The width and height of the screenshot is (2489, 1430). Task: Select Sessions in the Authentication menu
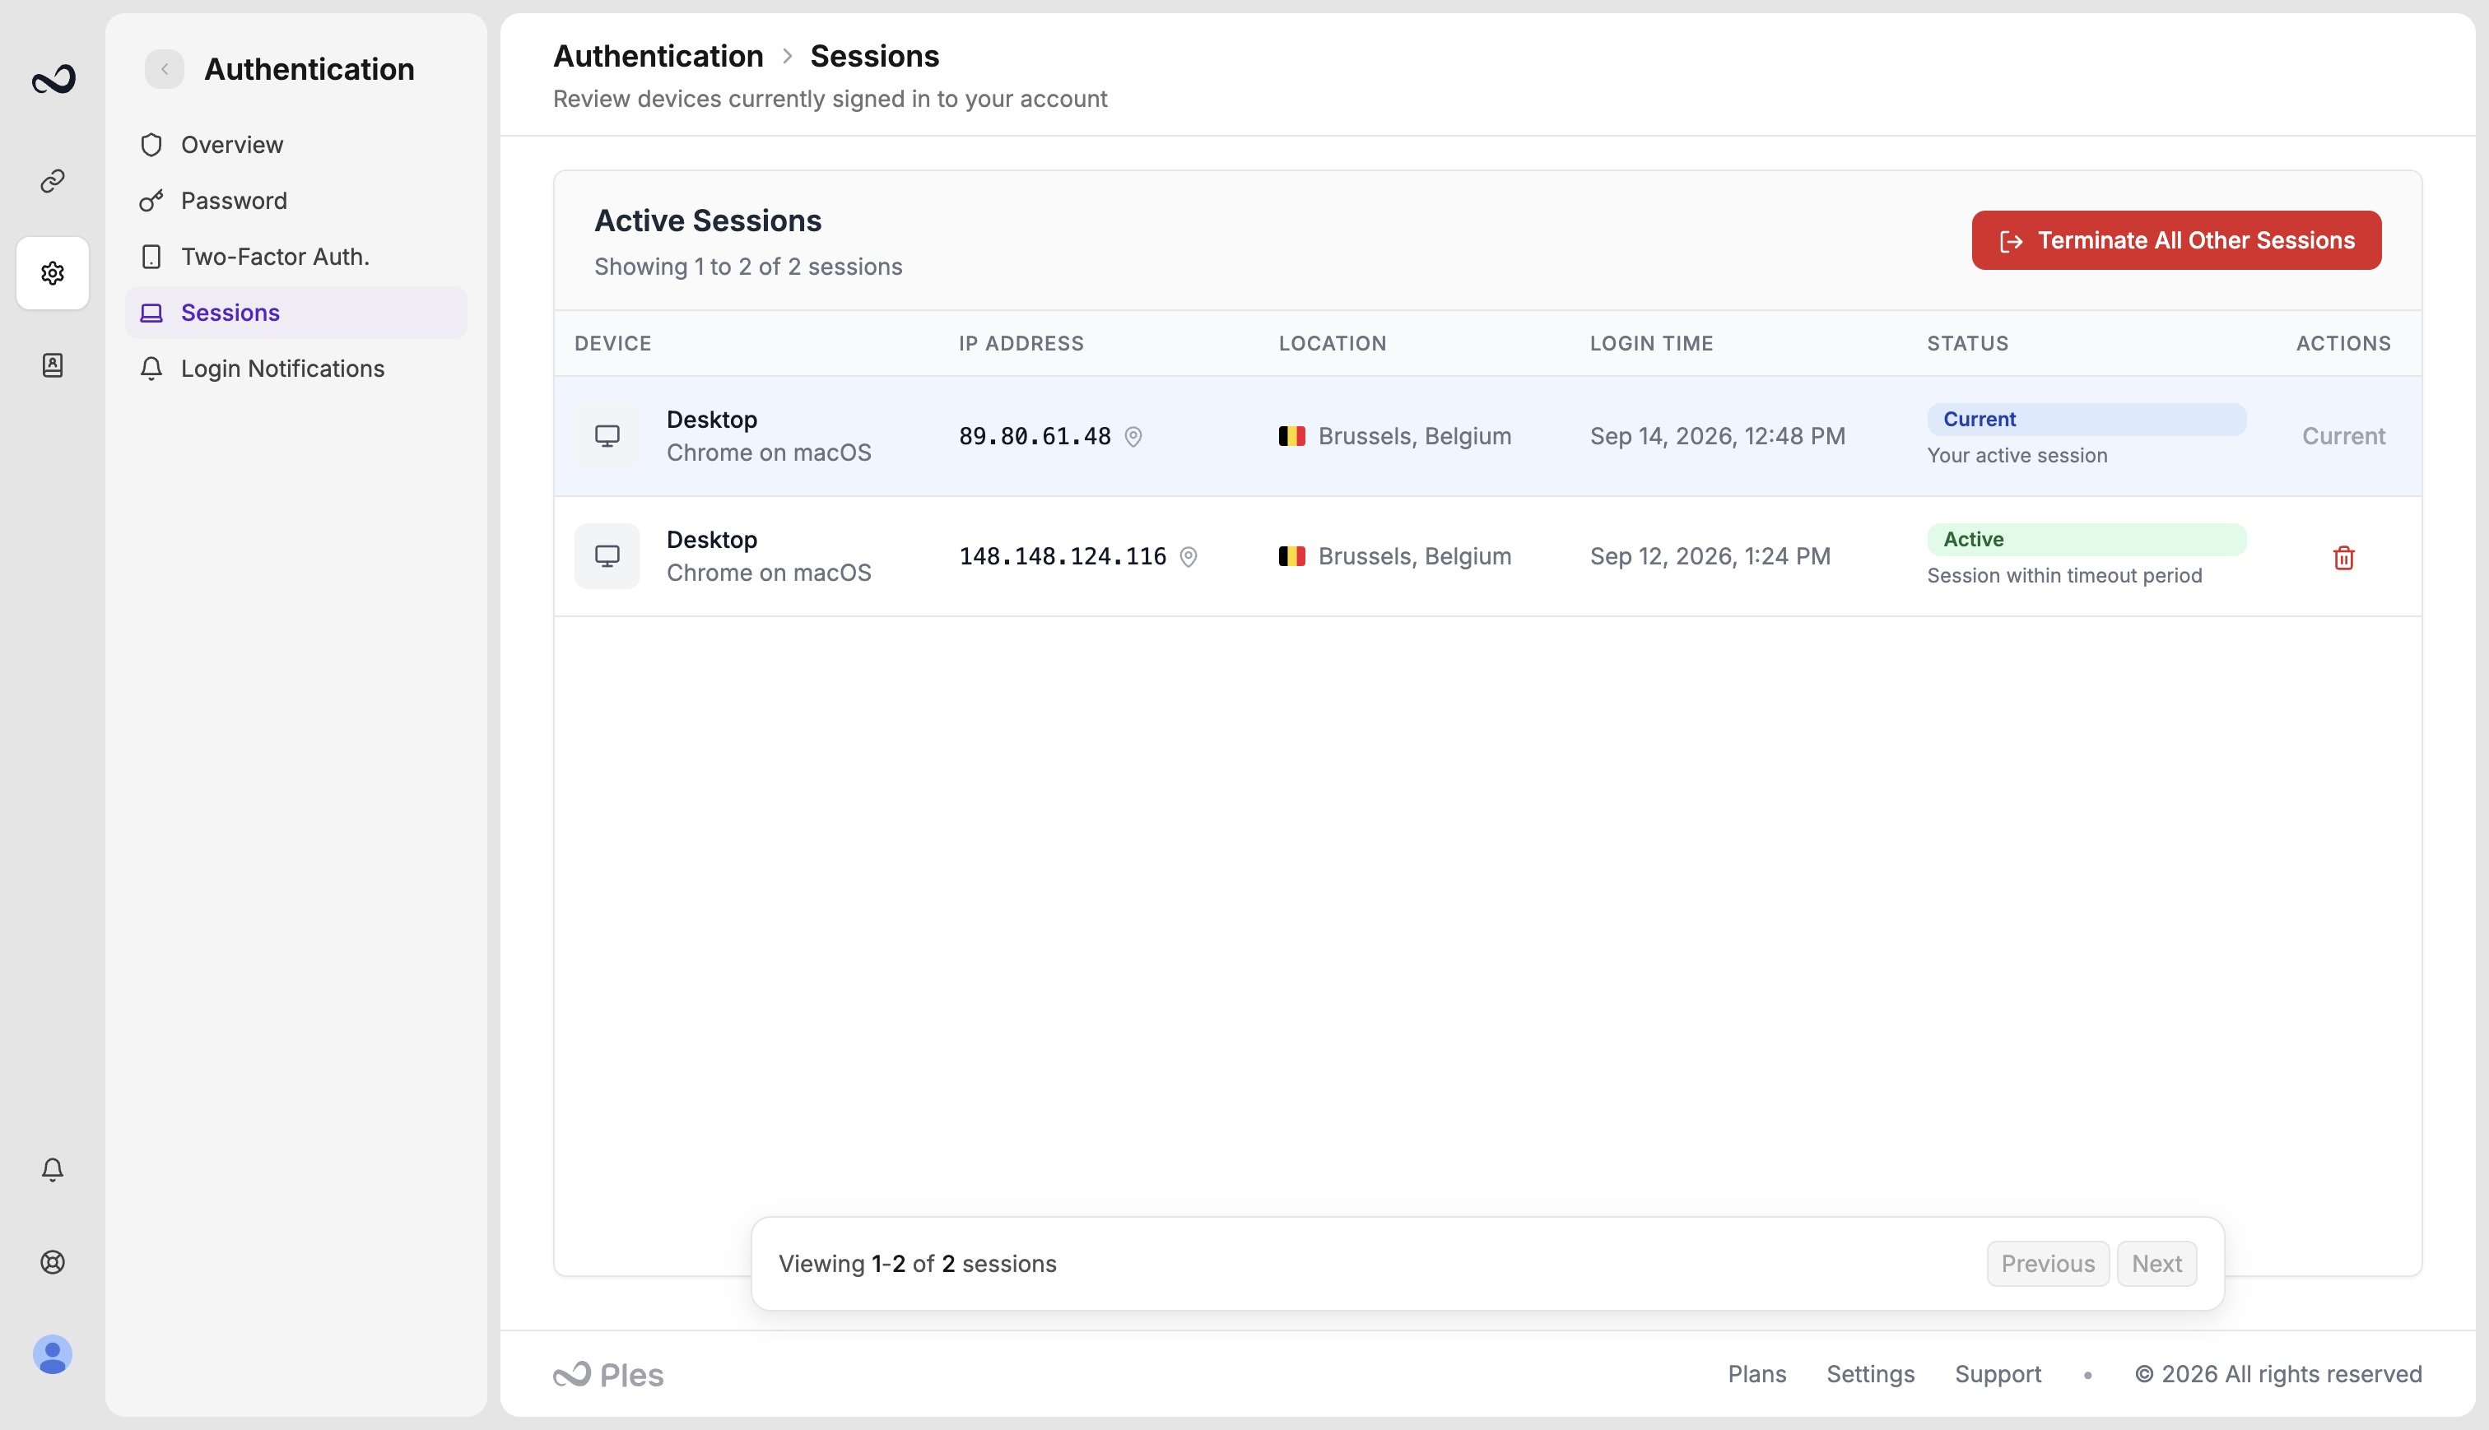(x=295, y=313)
